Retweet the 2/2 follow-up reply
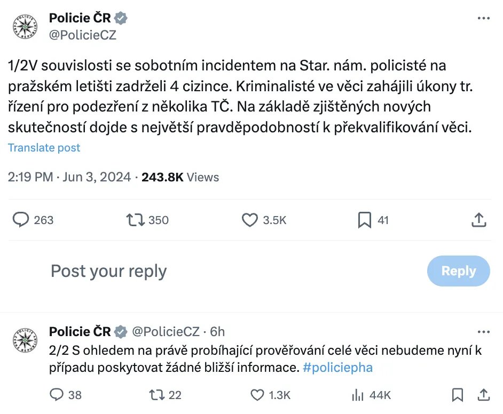The image size is (503, 414). click(x=156, y=395)
